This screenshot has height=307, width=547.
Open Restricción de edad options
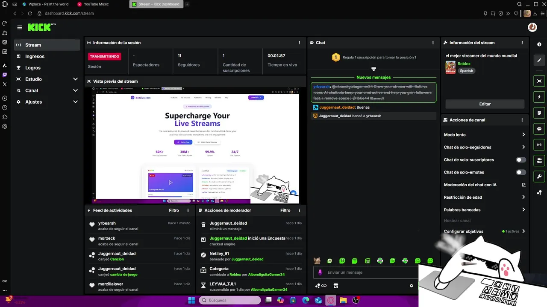[485, 197]
